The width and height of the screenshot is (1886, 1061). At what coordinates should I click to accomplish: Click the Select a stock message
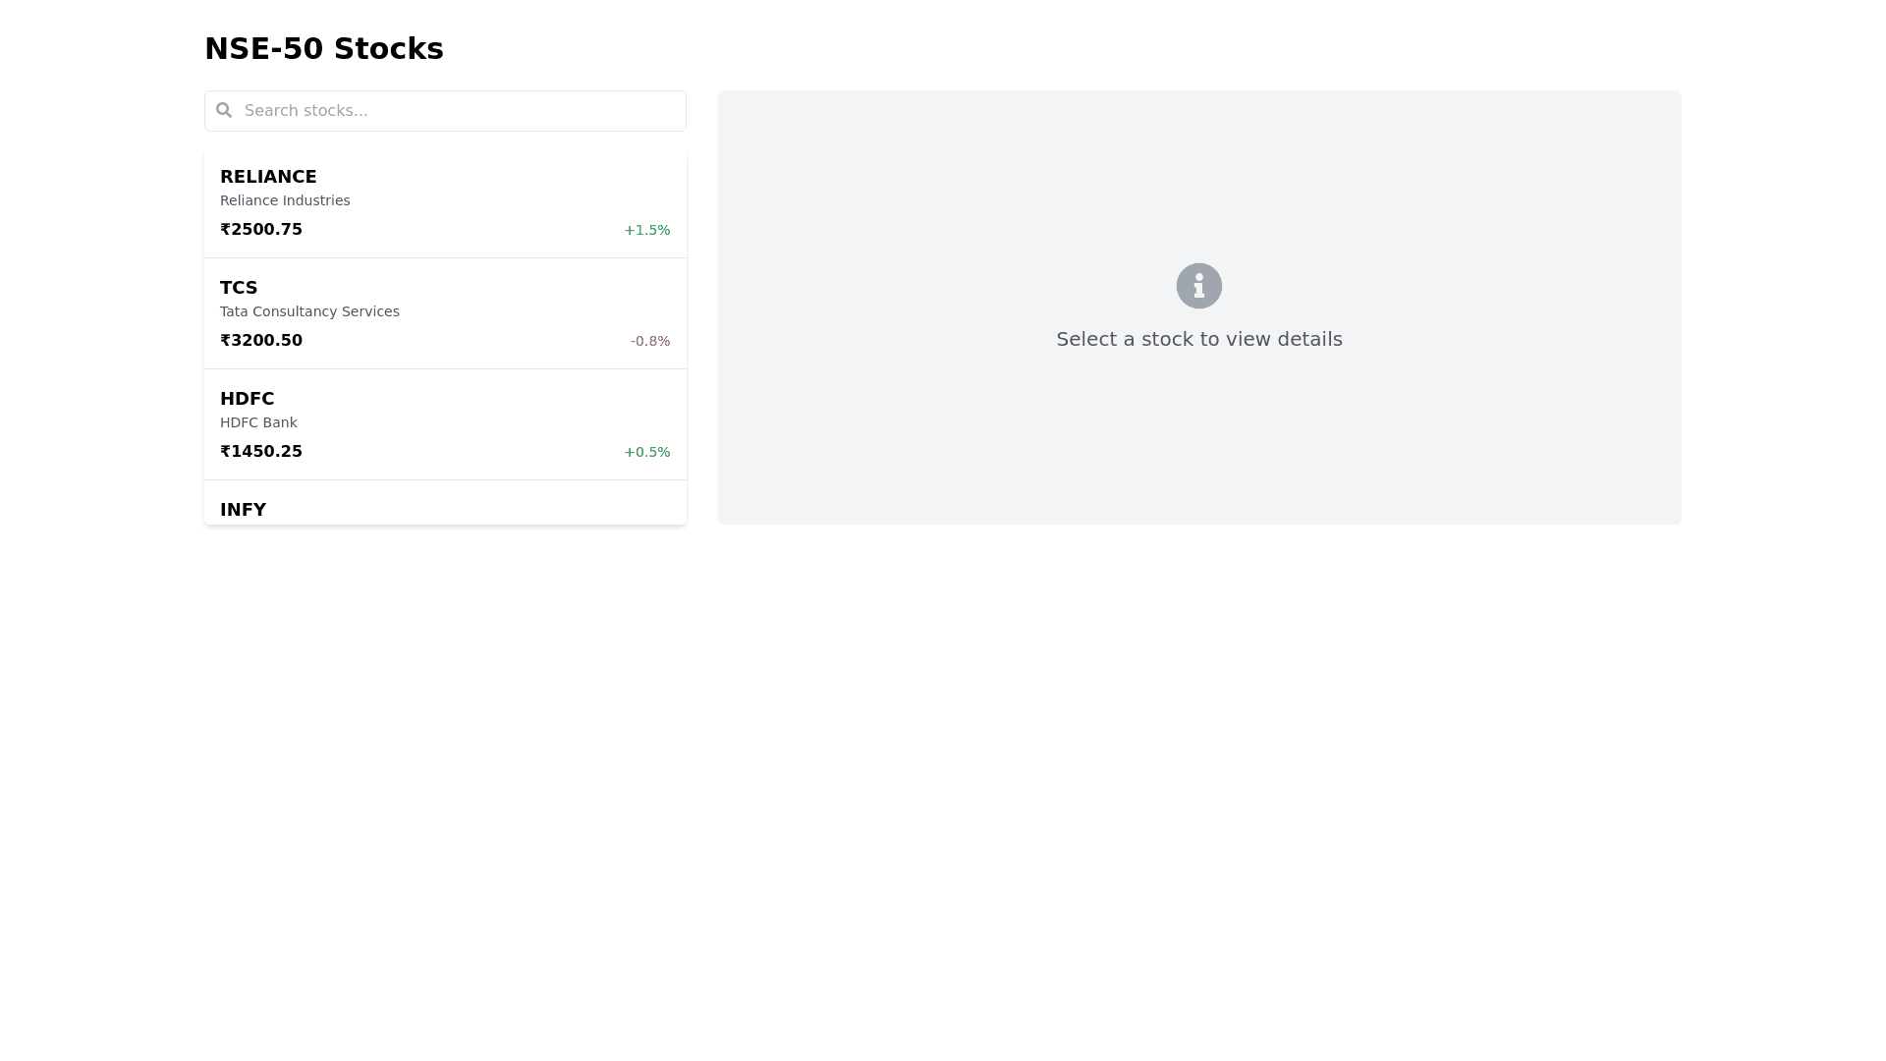click(x=1198, y=339)
